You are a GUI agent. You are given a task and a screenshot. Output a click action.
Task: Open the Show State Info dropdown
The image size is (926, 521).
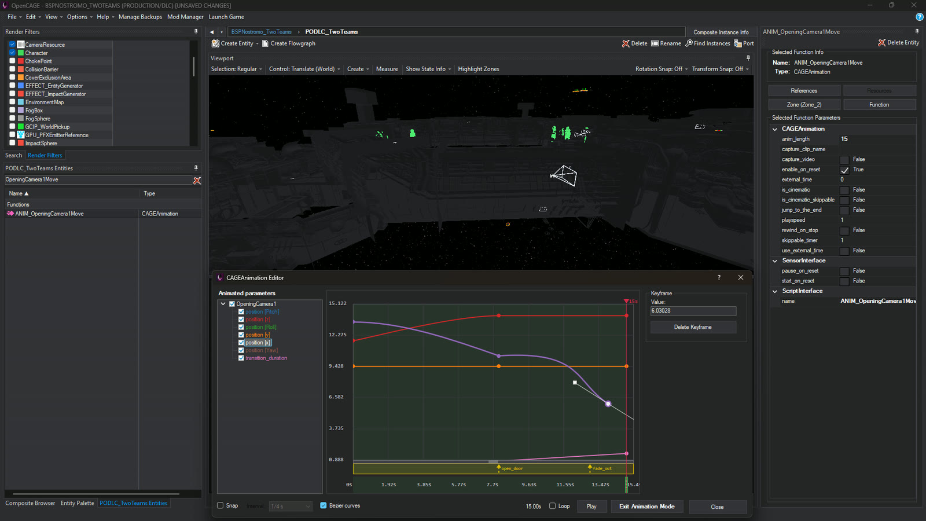tap(428, 69)
